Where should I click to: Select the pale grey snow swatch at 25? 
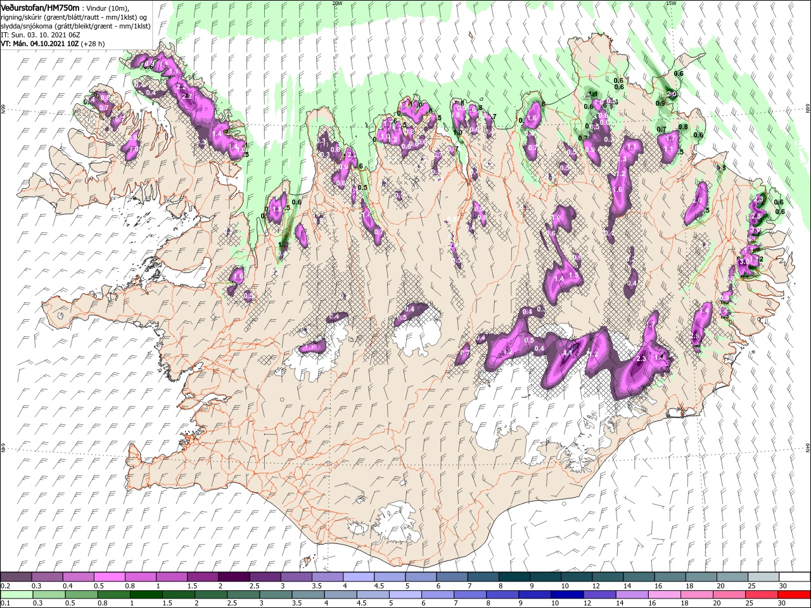[763, 577]
